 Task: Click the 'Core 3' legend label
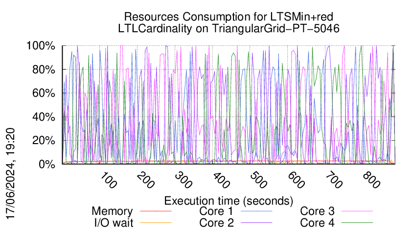tap(317, 211)
